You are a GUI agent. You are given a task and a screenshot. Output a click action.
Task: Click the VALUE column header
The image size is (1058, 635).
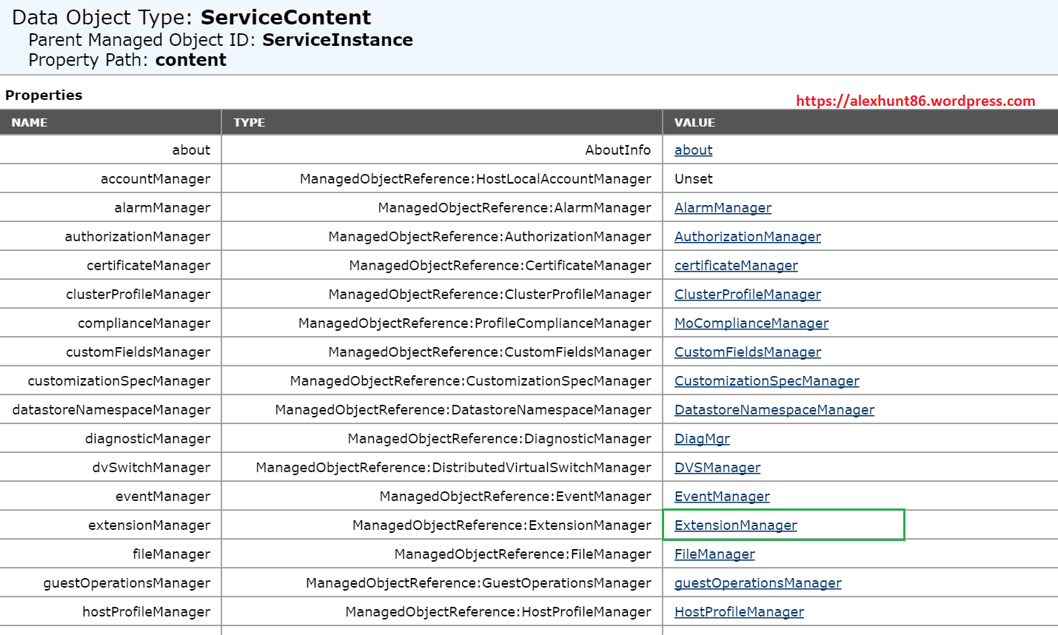pyautogui.click(x=694, y=123)
